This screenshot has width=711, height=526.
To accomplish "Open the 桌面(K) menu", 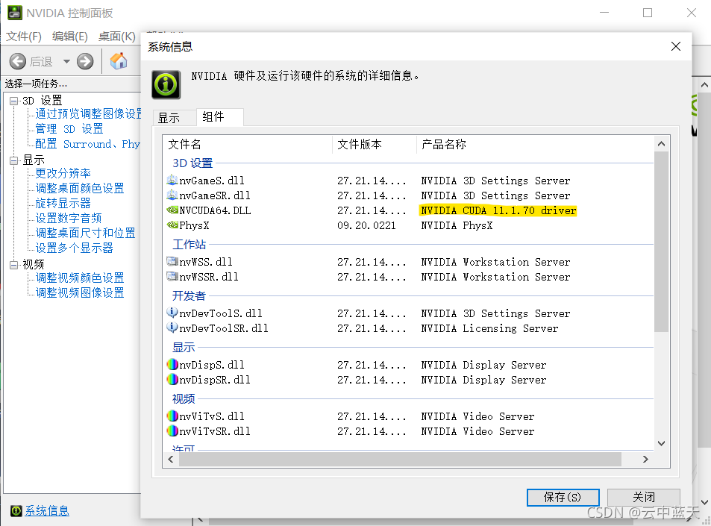I will point(116,37).
